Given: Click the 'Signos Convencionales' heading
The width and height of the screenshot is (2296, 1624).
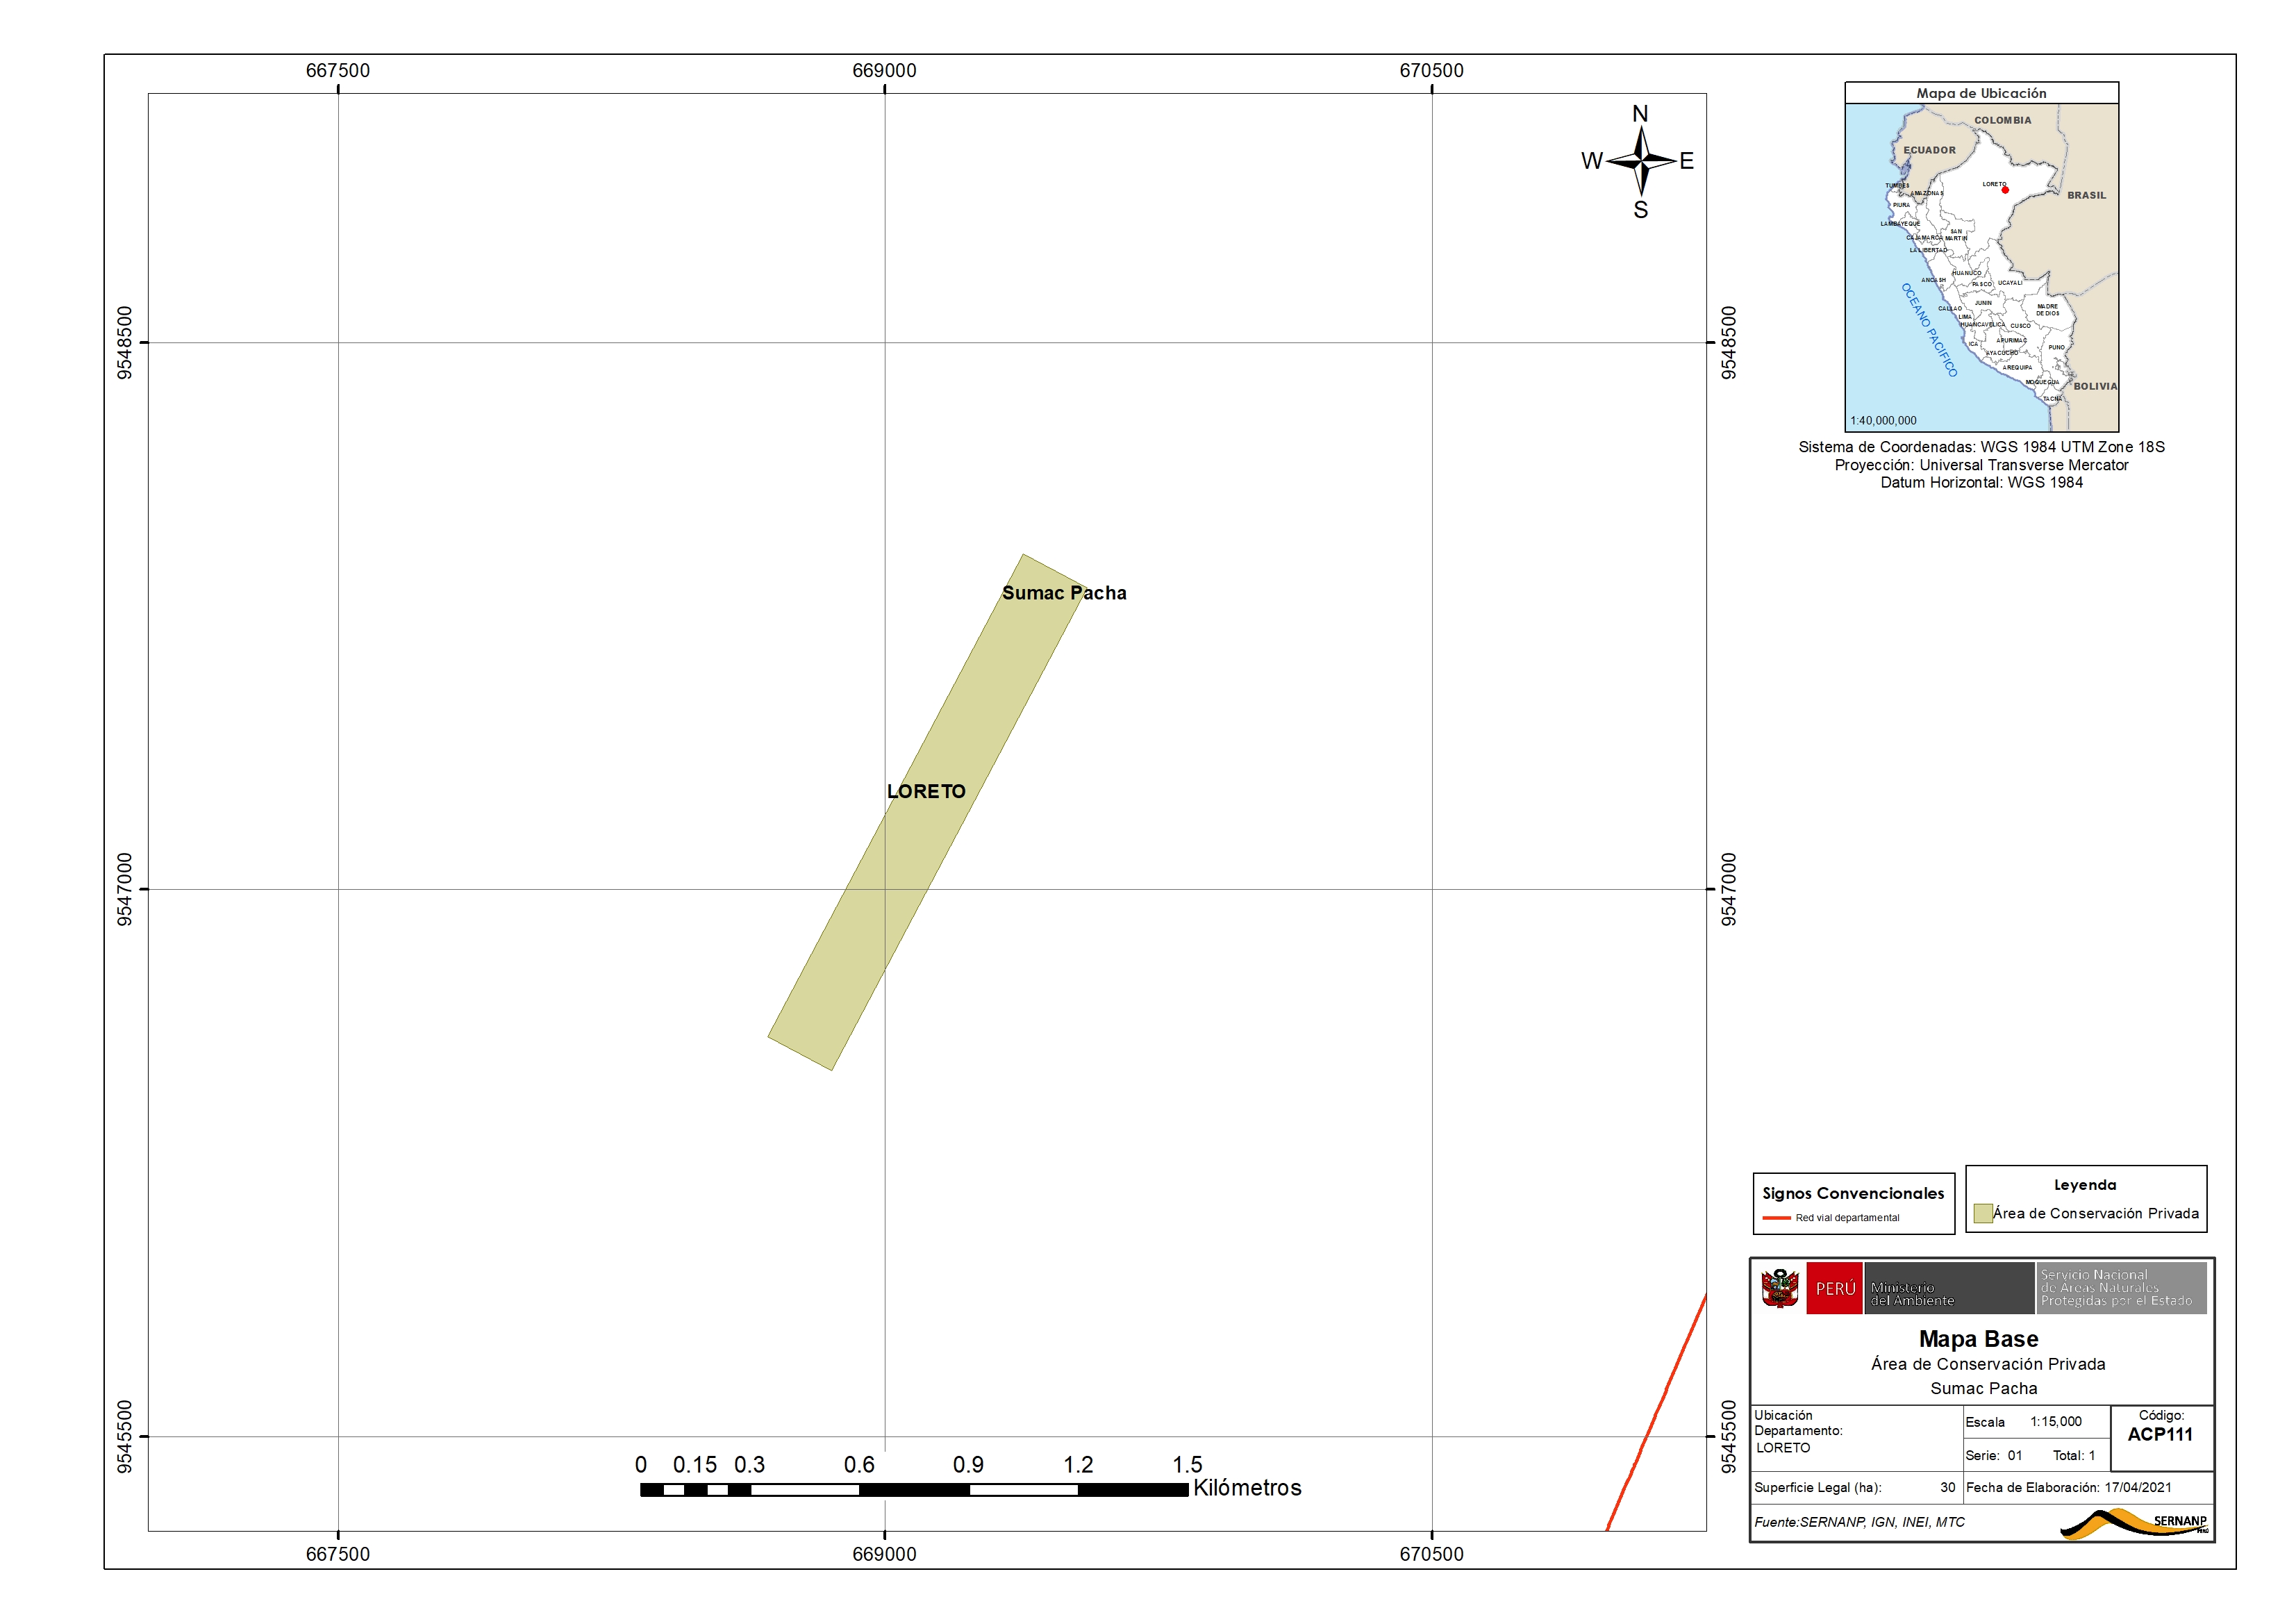Looking at the screenshot, I should (1853, 1193).
